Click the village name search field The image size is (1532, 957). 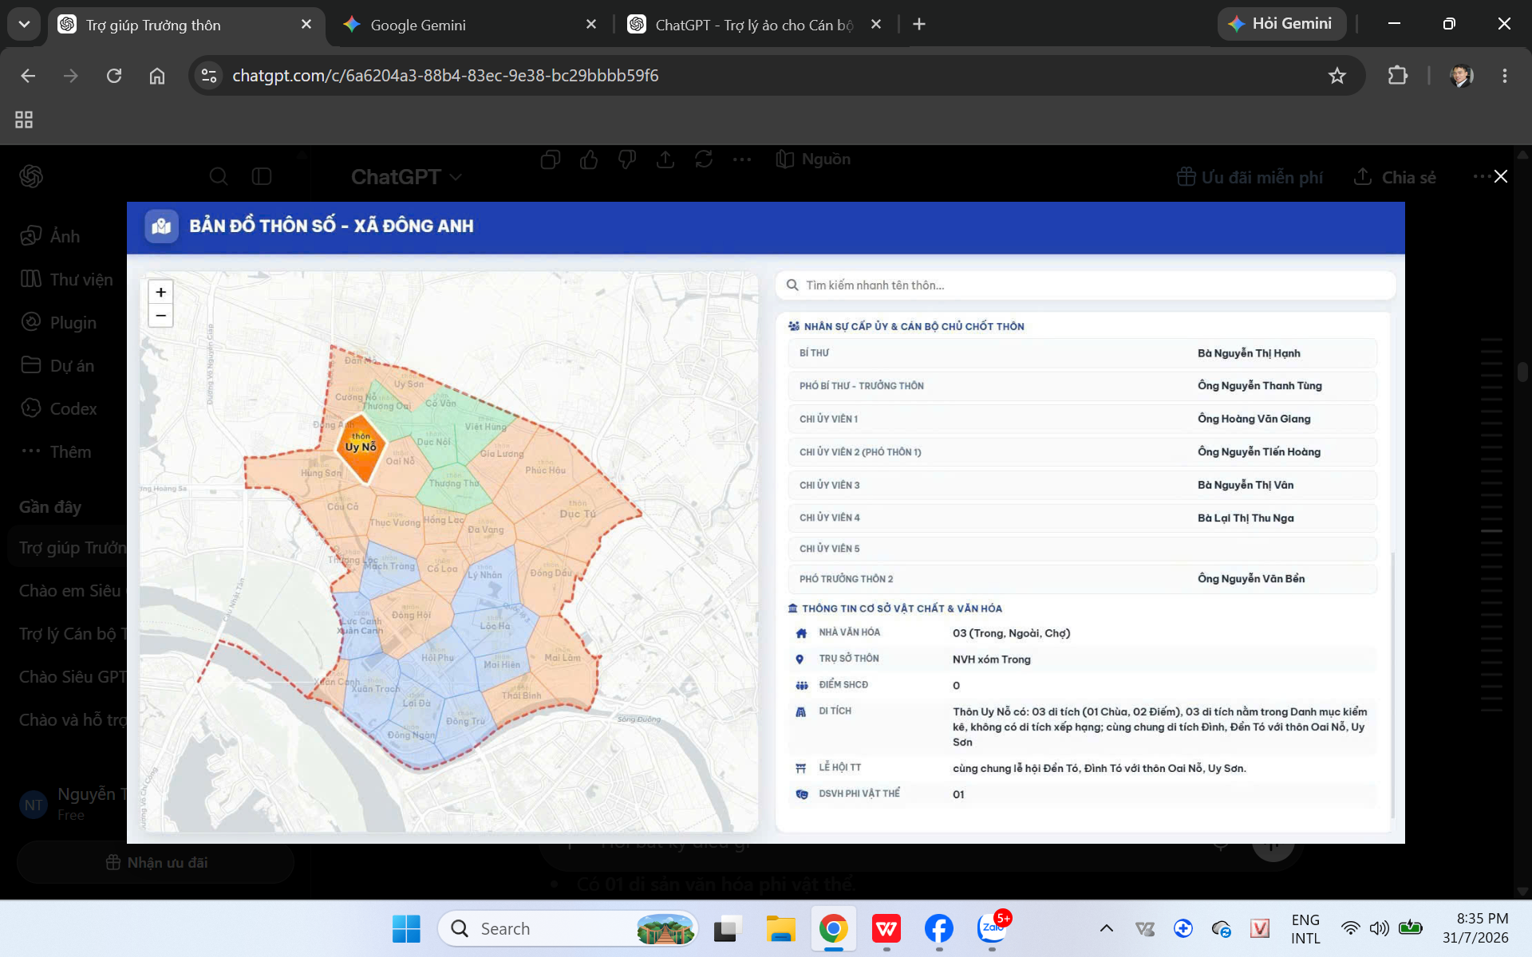point(1085,286)
